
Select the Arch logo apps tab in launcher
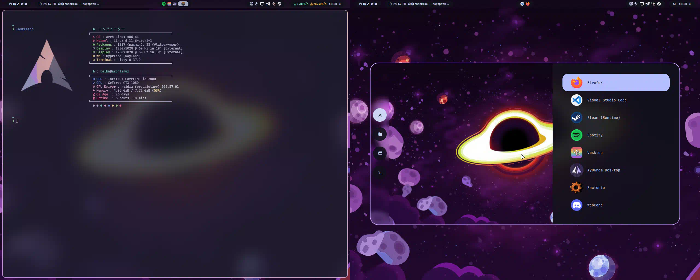click(380, 115)
